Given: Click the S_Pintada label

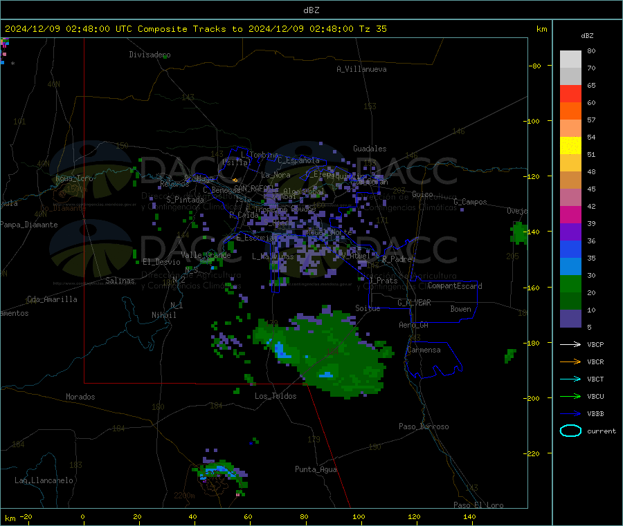Looking at the screenshot, I should point(185,200).
